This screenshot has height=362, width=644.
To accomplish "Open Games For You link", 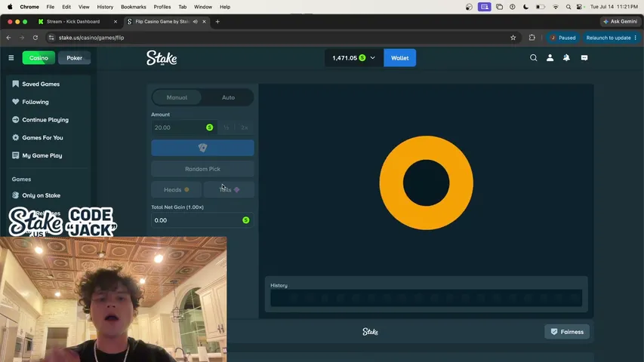I will 42,137.
